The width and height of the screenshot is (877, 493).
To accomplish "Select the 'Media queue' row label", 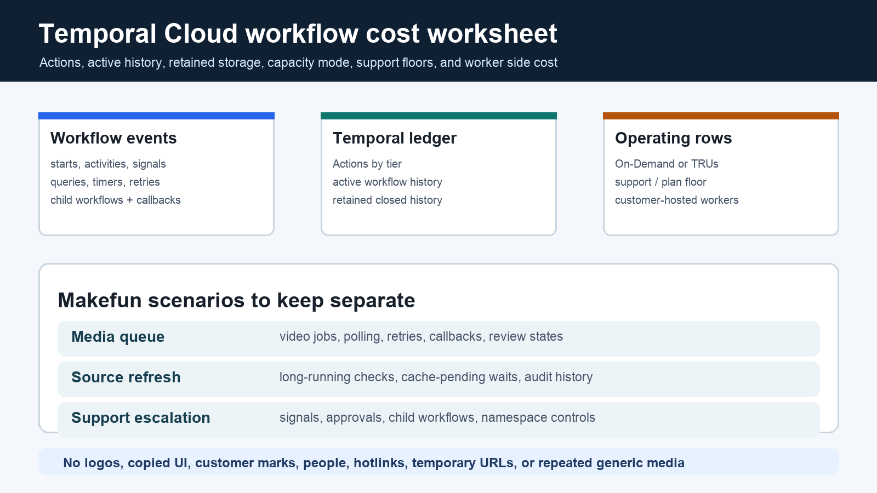I will (x=118, y=337).
